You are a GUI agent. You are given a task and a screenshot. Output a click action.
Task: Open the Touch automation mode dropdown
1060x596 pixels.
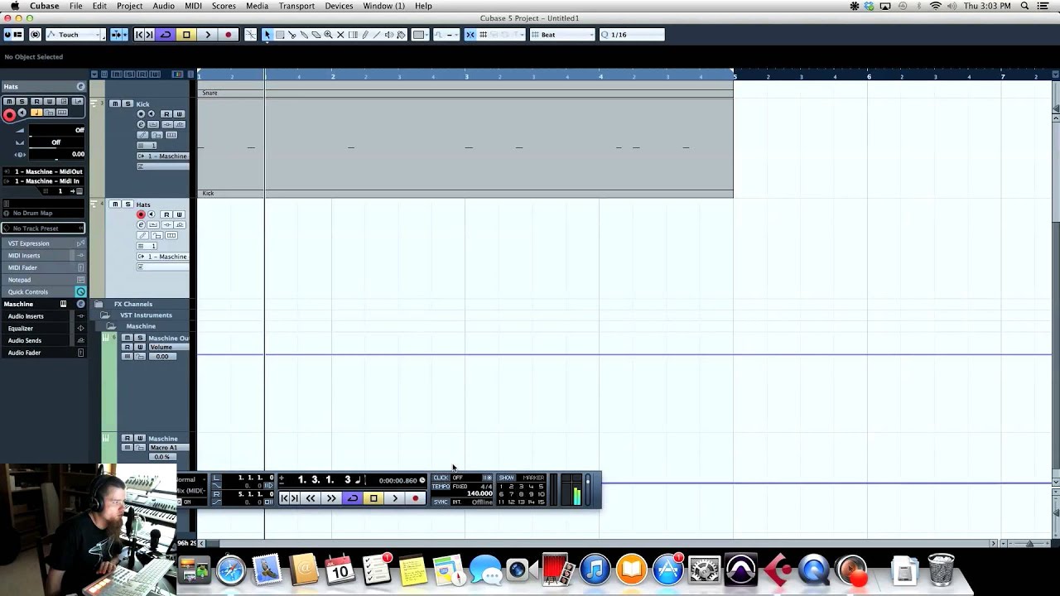[x=75, y=35]
